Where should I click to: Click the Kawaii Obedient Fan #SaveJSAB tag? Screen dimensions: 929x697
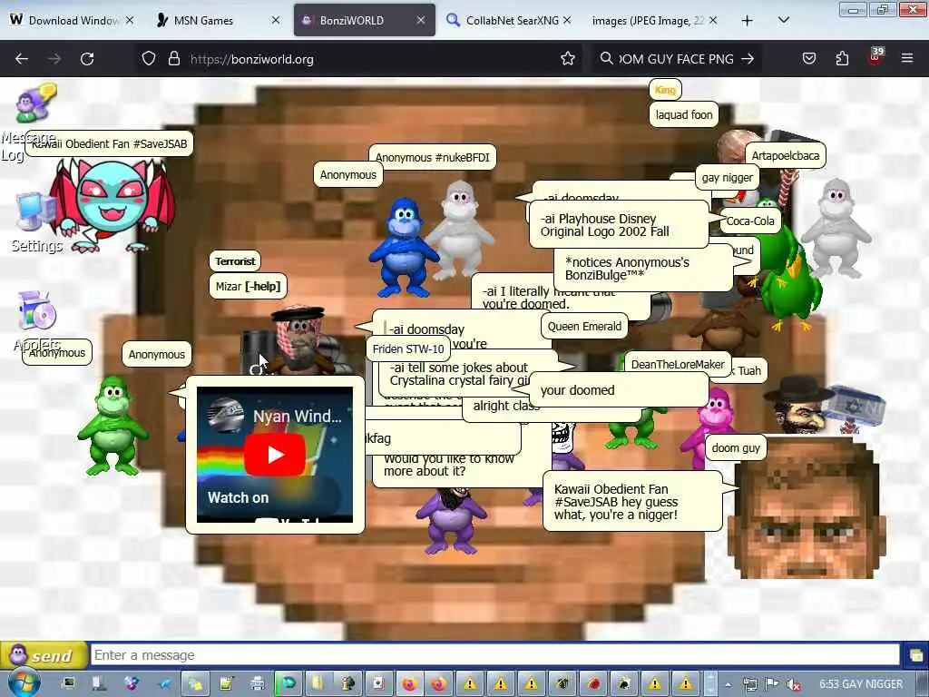pos(109,143)
